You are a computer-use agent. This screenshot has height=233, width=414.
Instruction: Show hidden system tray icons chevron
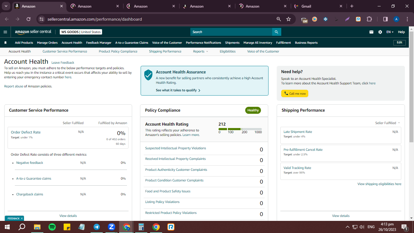tap(347, 227)
